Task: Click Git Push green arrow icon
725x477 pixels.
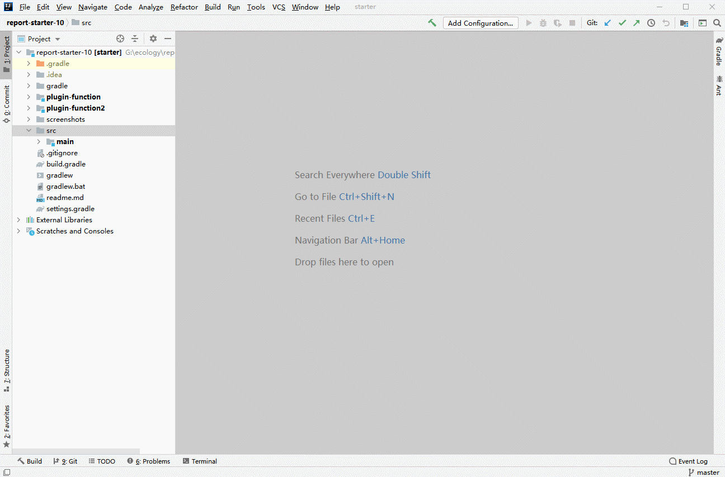Action: [637, 23]
